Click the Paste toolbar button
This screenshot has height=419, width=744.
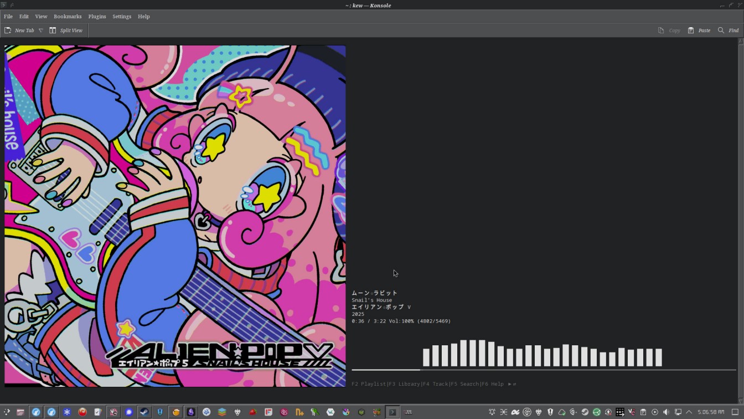coord(699,30)
